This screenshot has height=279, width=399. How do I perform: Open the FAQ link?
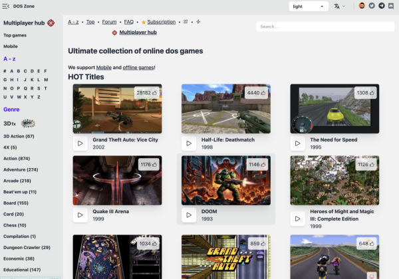[129, 22]
